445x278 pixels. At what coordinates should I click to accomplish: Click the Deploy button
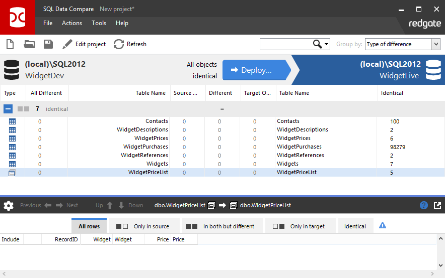256,70
